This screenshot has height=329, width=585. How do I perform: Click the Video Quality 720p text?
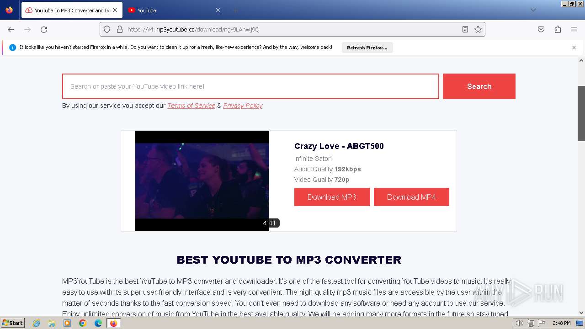tap(322, 180)
